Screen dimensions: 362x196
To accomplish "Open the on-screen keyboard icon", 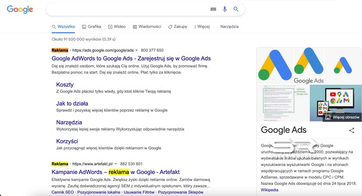I will pos(213,9).
